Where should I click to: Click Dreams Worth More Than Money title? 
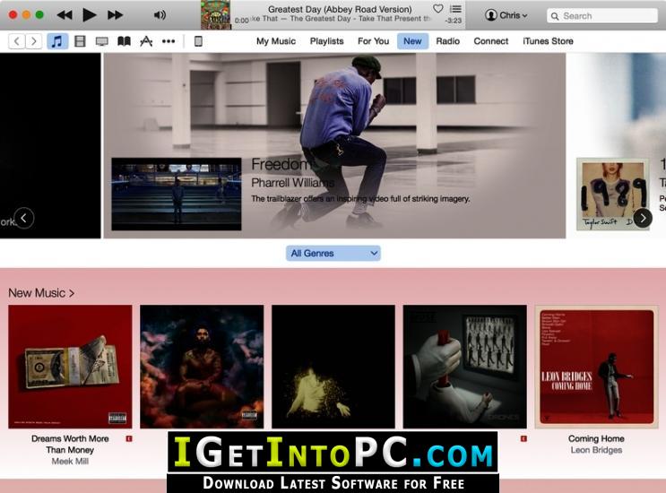pos(70,445)
